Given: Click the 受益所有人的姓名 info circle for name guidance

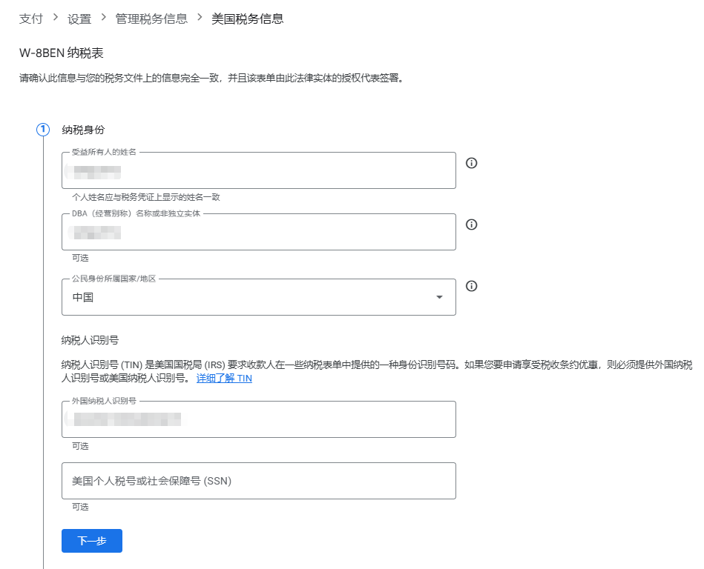Looking at the screenshot, I should click(471, 162).
